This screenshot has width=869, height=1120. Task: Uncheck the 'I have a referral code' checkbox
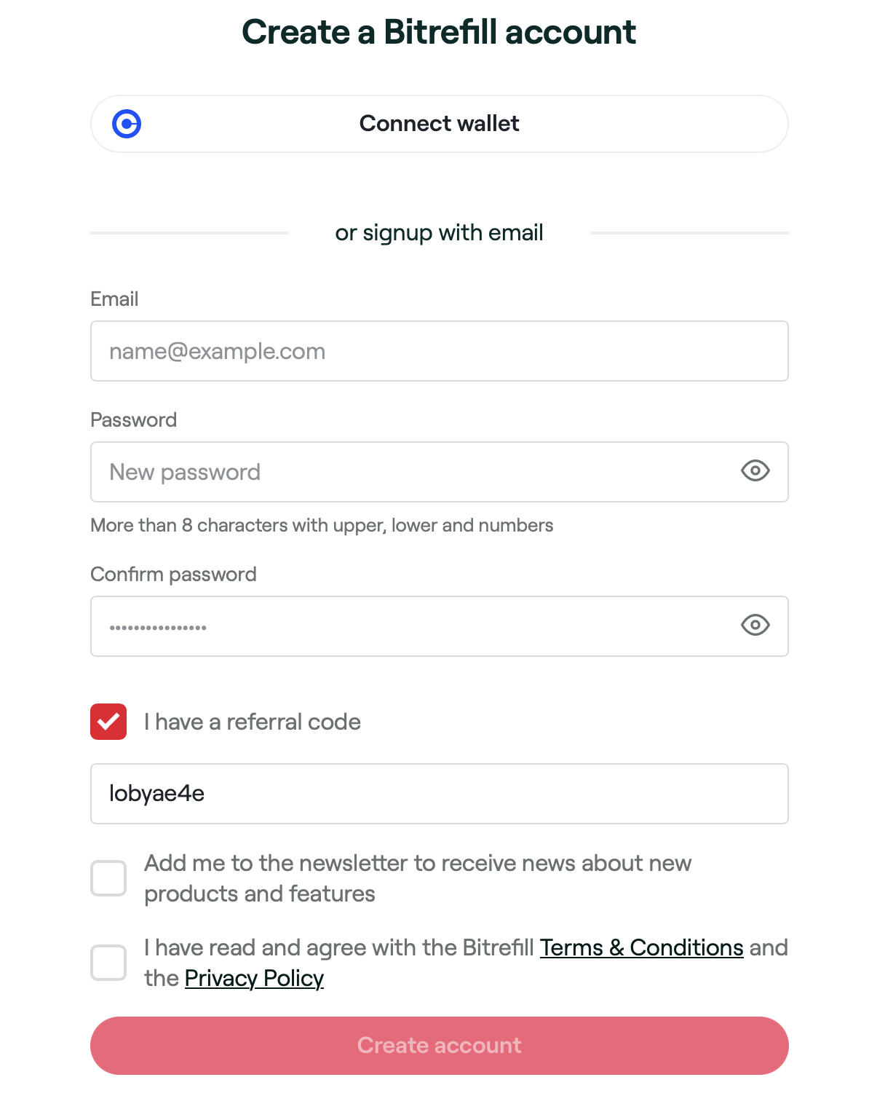click(108, 722)
